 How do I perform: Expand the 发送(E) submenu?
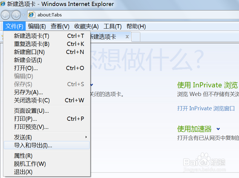[x=47, y=137]
